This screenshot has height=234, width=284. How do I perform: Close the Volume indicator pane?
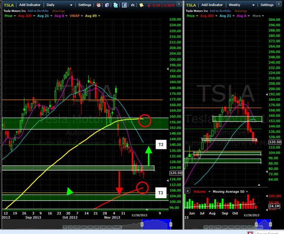188,191
